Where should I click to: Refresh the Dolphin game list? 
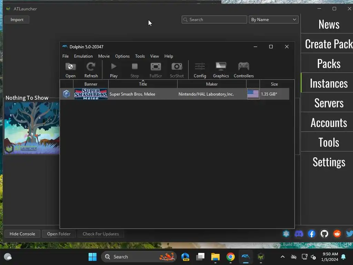[91, 70]
